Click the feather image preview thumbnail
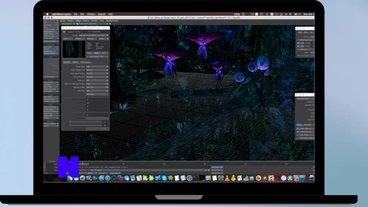 coord(74,49)
